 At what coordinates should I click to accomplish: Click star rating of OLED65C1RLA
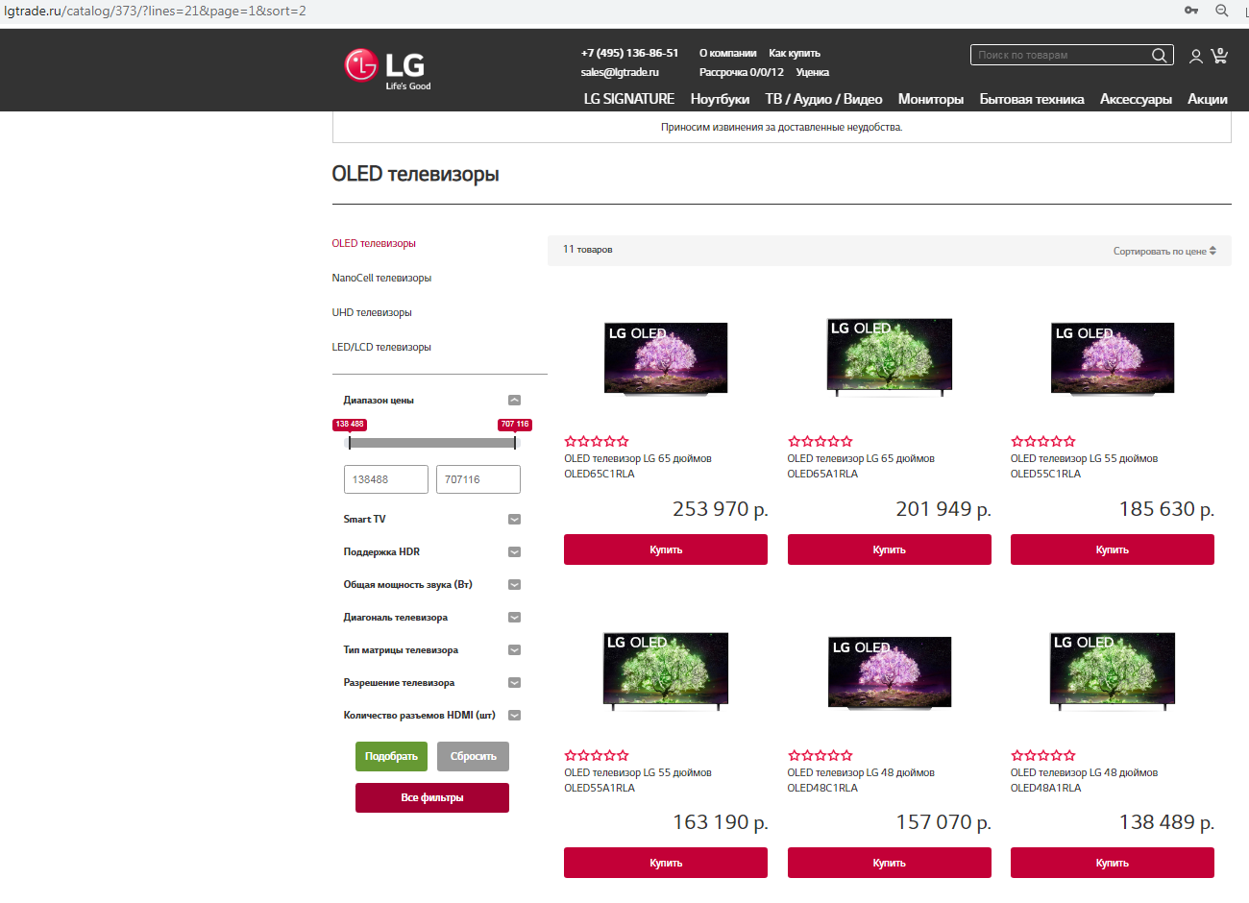(x=597, y=442)
